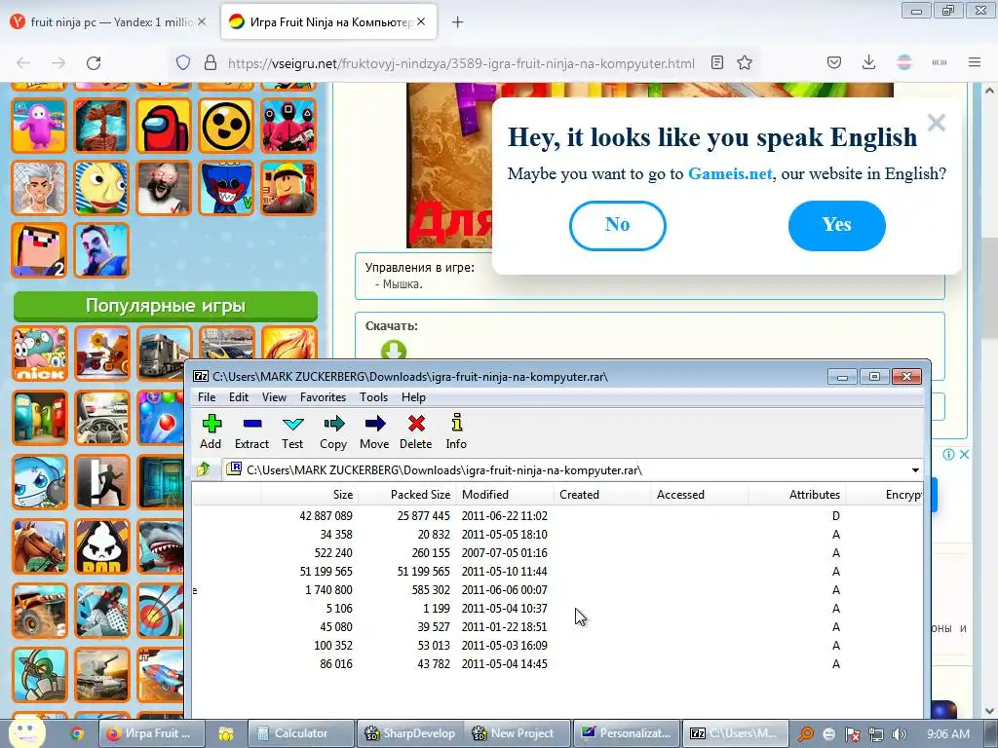Close the English language popup
Image resolution: width=998 pixels, height=748 pixels.
(x=937, y=122)
